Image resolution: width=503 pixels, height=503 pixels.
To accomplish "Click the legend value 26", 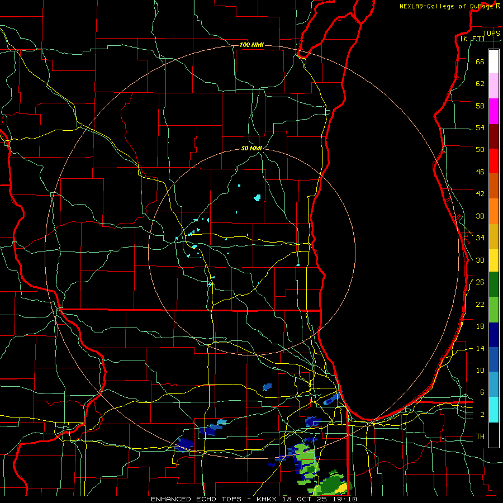I will pos(480,282).
